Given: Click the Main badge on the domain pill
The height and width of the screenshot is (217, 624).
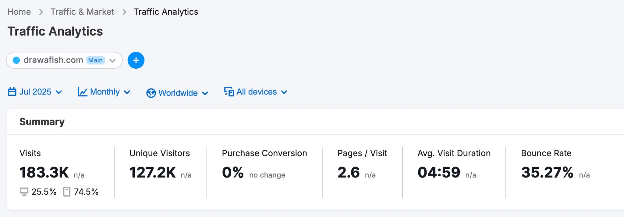Looking at the screenshot, I should click(x=95, y=60).
